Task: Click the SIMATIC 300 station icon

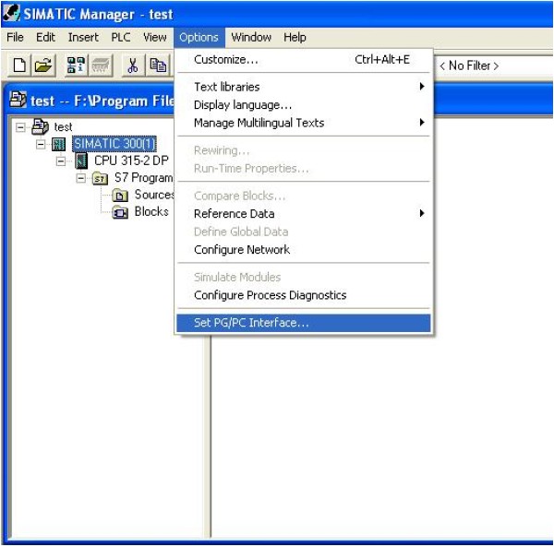Action: coord(60,144)
